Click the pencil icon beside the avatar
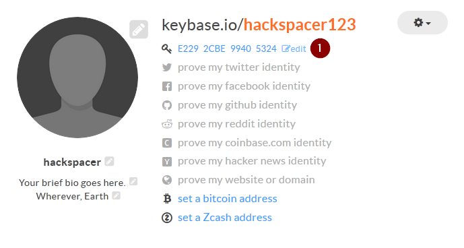This screenshot has height=248, width=464. click(x=139, y=30)
